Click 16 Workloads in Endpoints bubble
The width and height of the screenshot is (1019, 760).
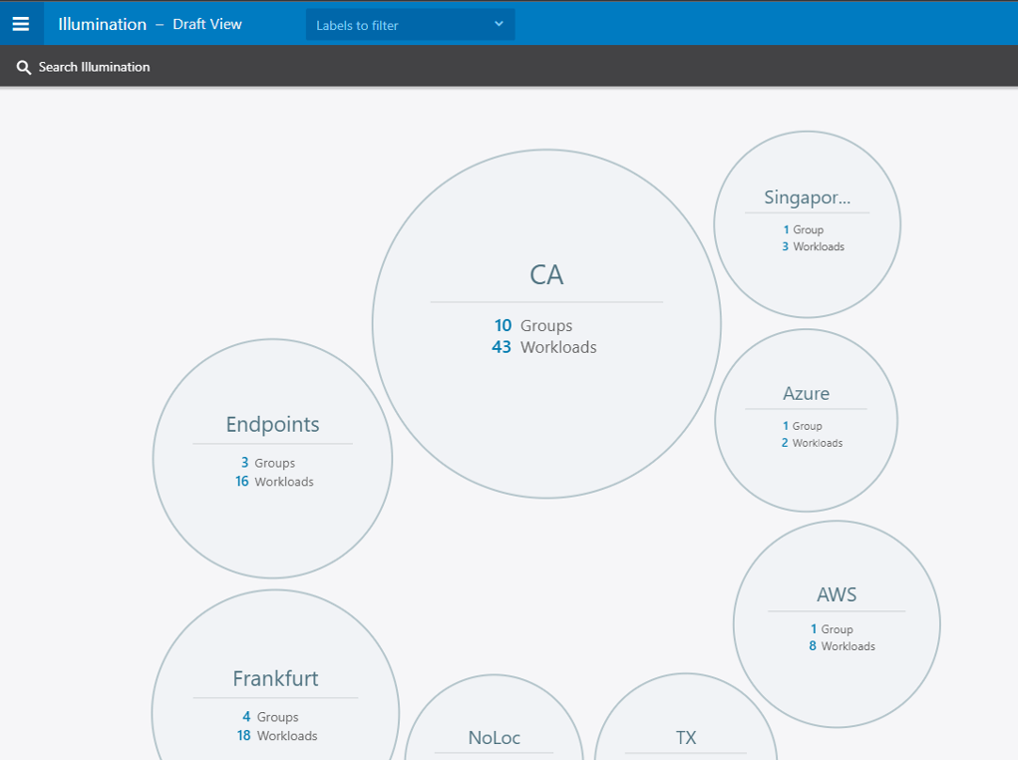274,482
